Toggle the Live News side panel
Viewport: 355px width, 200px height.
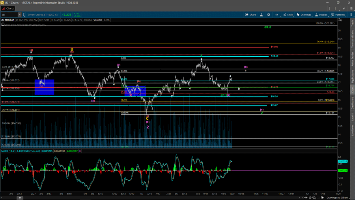[x=352, y=130]
